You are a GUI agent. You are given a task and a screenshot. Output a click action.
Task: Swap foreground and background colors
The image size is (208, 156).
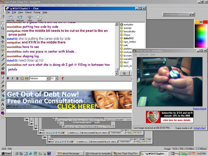pyautogui.click(x=201, y=22)
